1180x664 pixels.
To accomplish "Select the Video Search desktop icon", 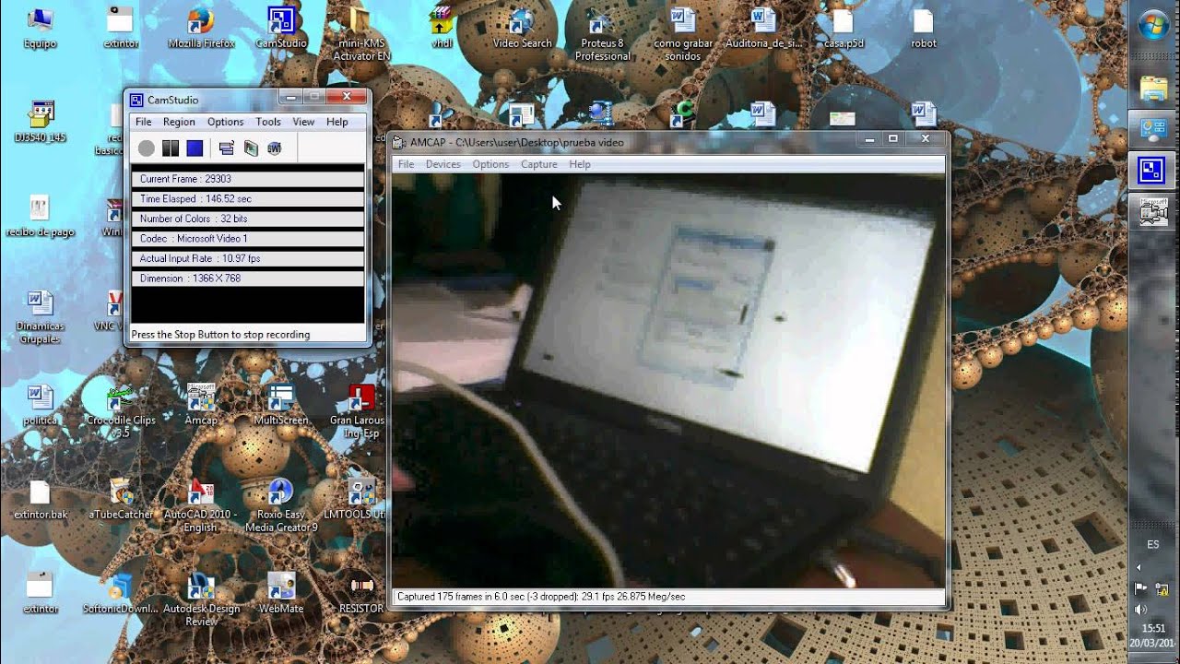I will pyautogui.click(x=522, y=29).
